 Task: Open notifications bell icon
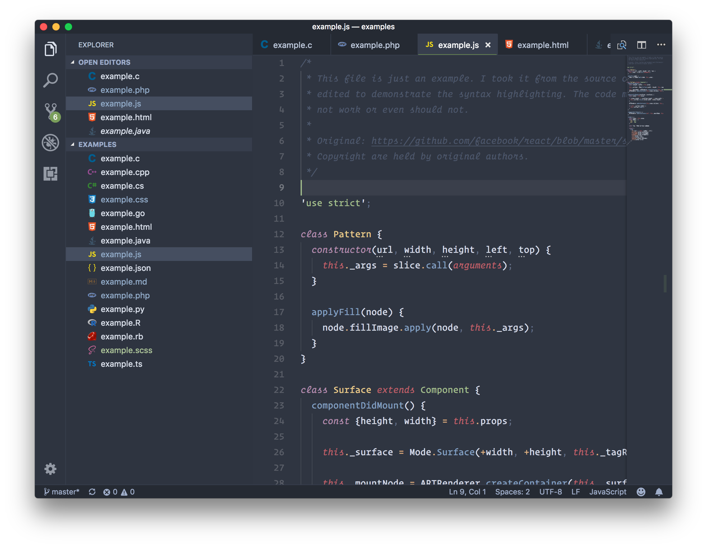(x=659, y=492)
